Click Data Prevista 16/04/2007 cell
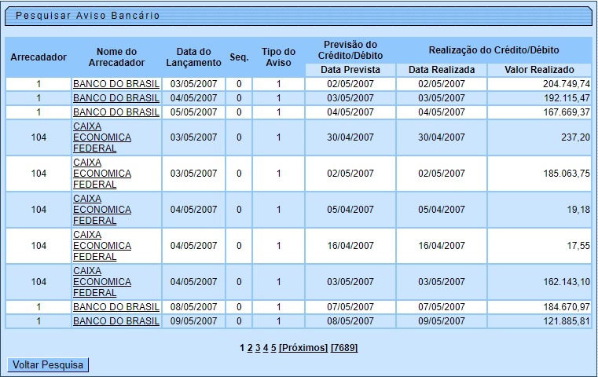 click(350, 246)
